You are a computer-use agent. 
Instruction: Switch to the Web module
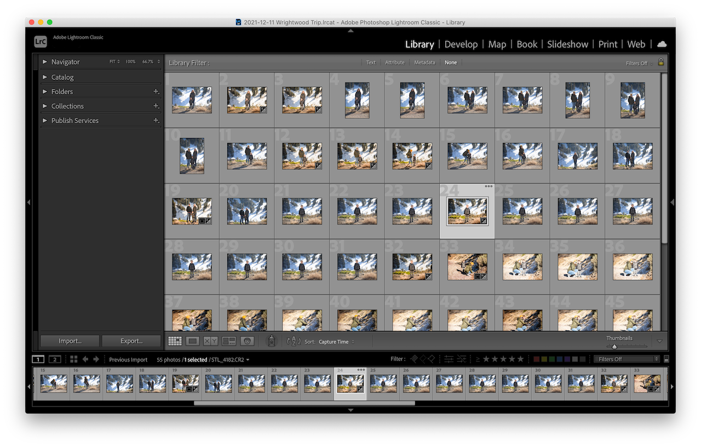(636, 44)
